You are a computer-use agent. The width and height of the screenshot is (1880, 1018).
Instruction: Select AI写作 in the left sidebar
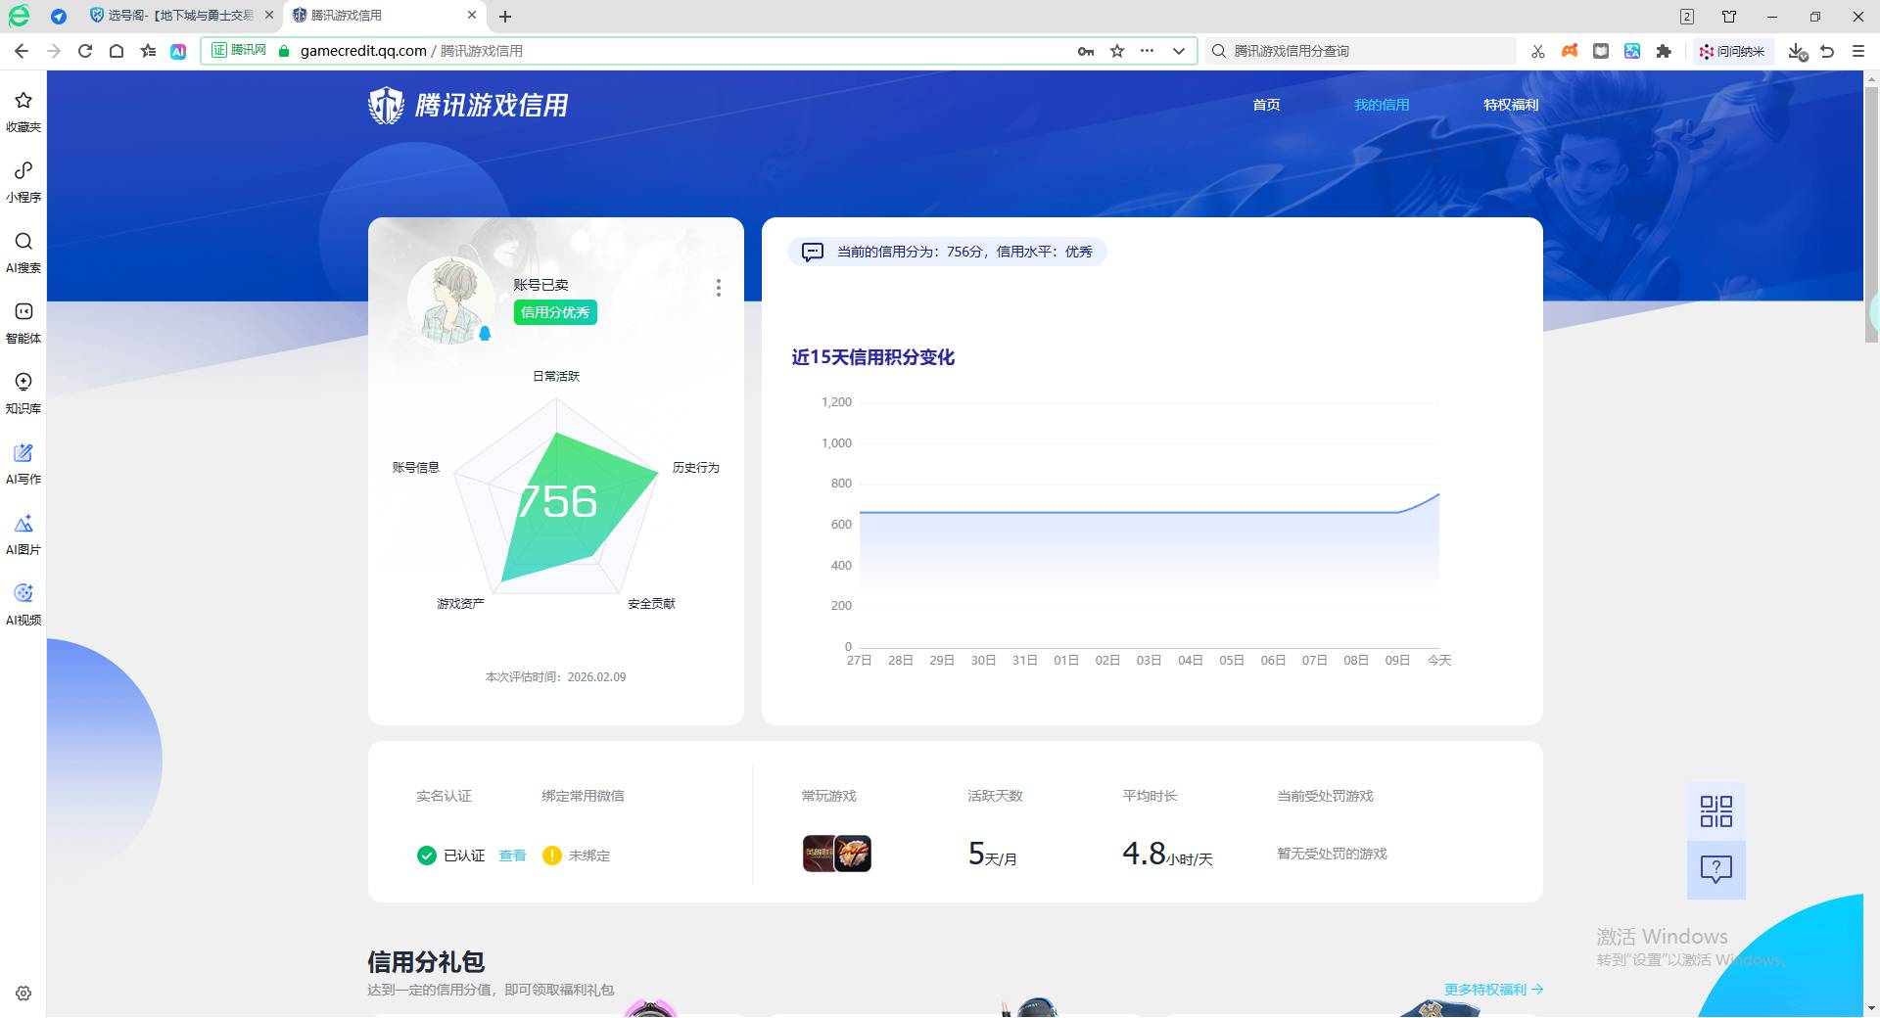point(23,462)
